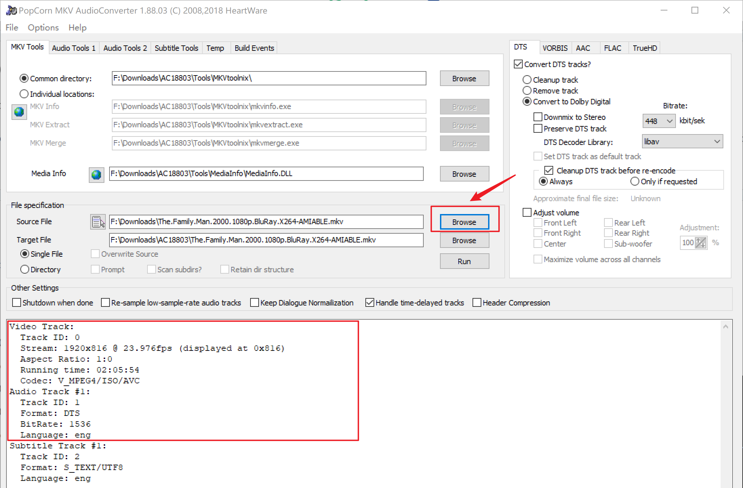Click the globe icon beside MKV Info
This screenshot has width=743, height=488.
click(x=19, y=112)
